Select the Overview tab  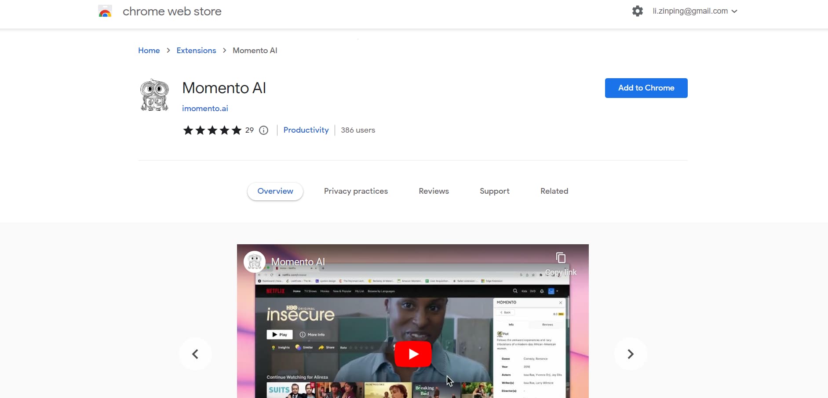pos(275,191)
